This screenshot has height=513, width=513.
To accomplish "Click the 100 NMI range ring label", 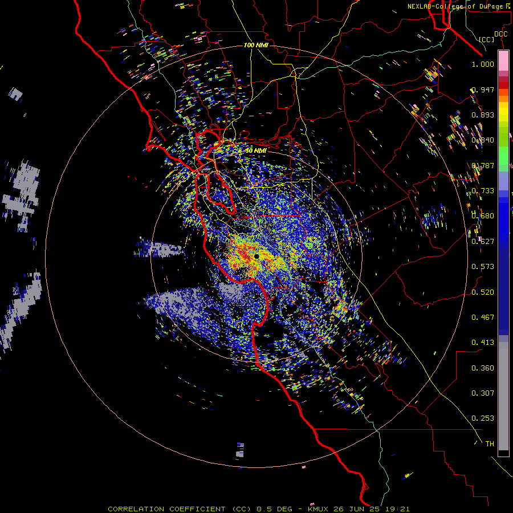I will tap(256, 45).
